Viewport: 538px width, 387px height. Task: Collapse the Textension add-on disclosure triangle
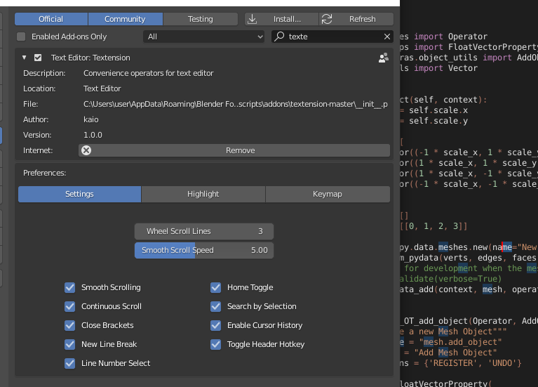pos(24,58)
